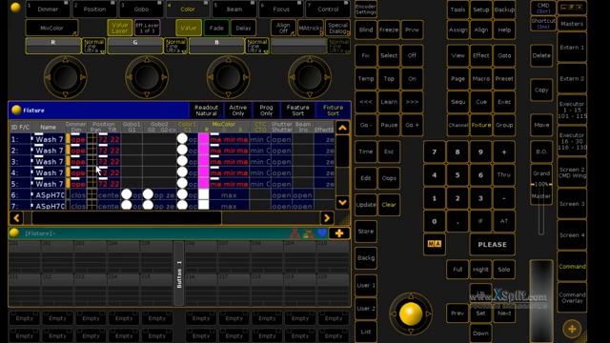610x343 pixels.
Task: Click the Fixture key
Action: click(x=481, y=125)
